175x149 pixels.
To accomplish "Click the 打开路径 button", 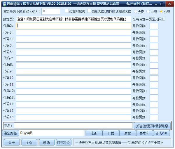I will (x=63, y=142).
